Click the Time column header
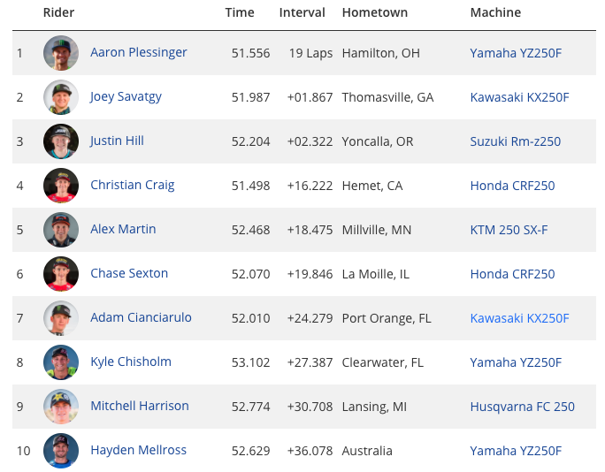 240,12
